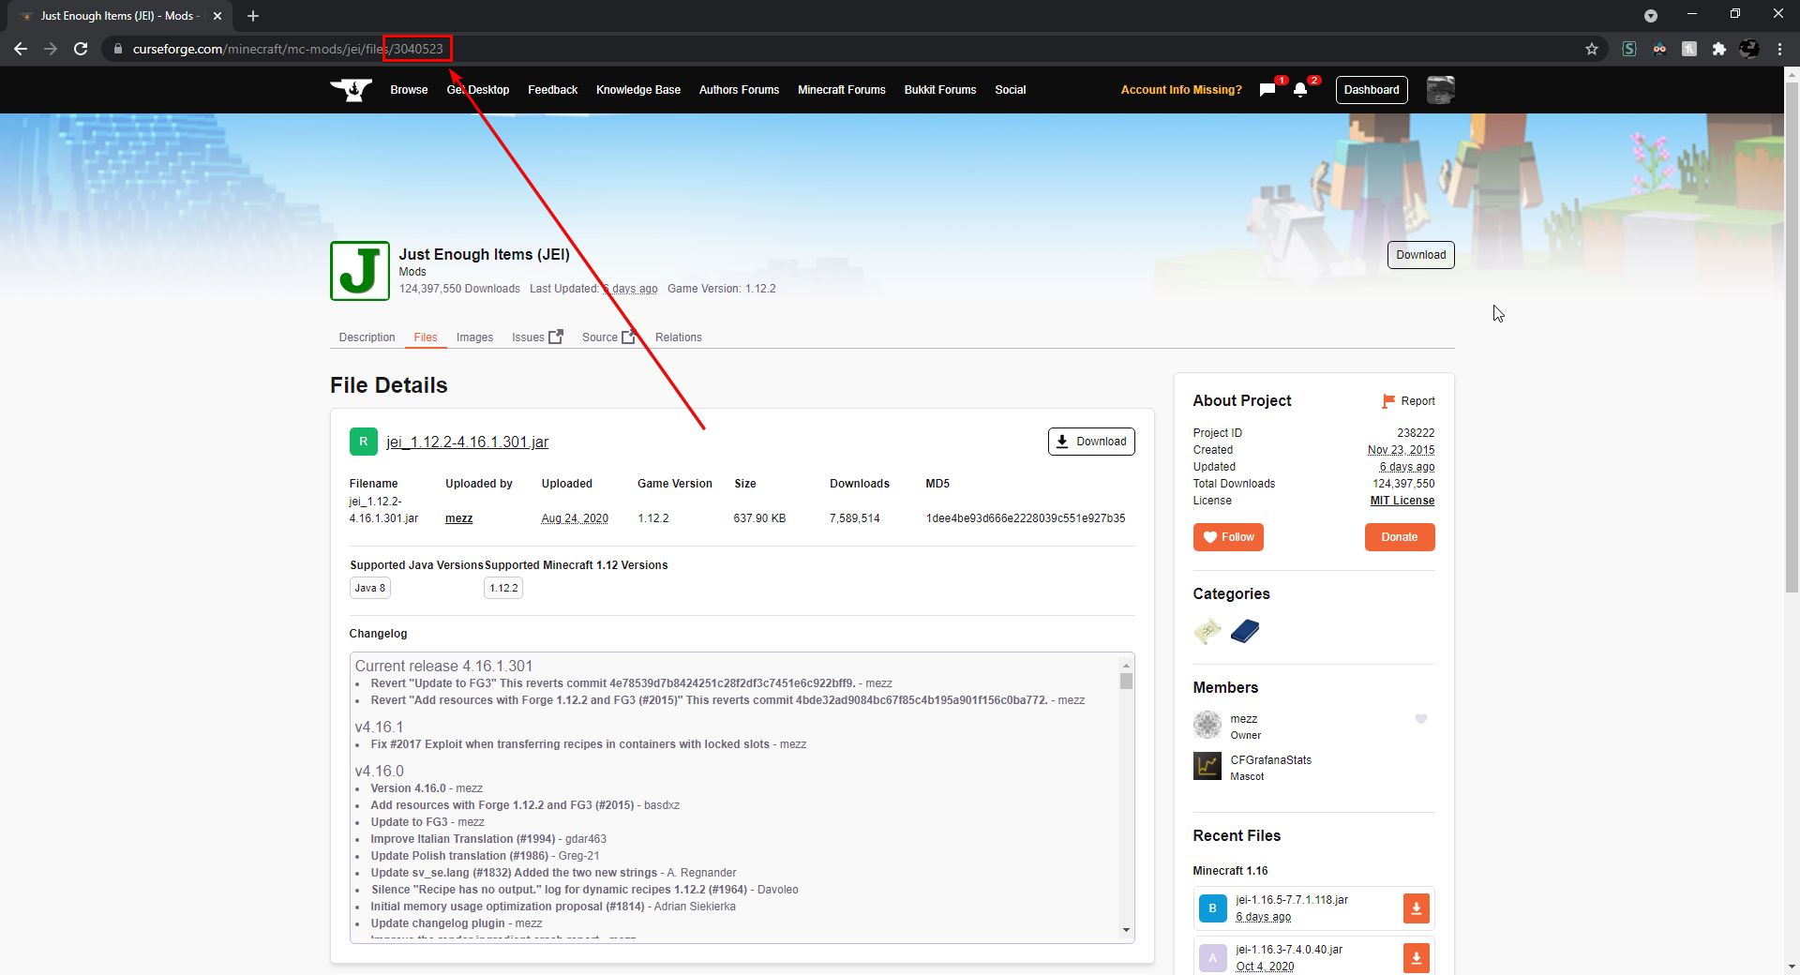Follow the project with Follow button

tap(1228, 537)
